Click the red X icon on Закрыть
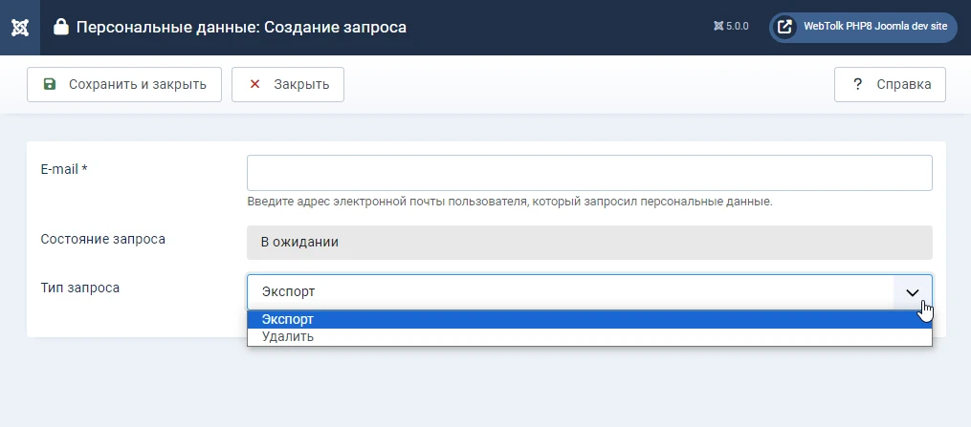Image resolution: width=971 pixels, height=427 pixels. point(254,84)
